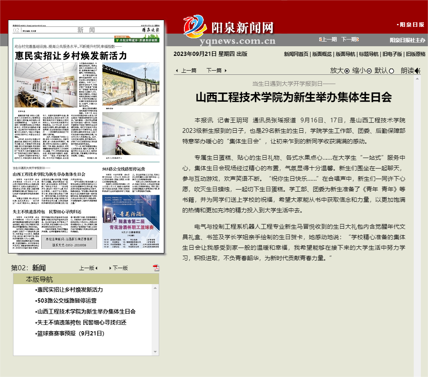Open article 503路公交线路暂停运营 in navigation list
This screenshot has width=428, height=377.
(67, 301)
